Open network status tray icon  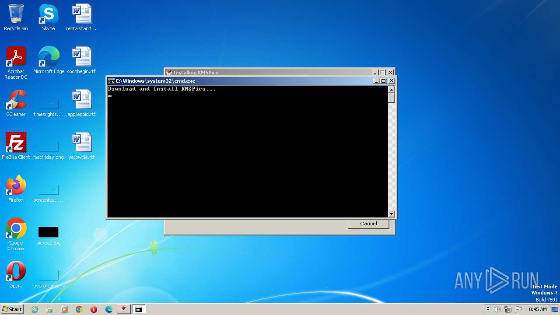tap(508, 309)
